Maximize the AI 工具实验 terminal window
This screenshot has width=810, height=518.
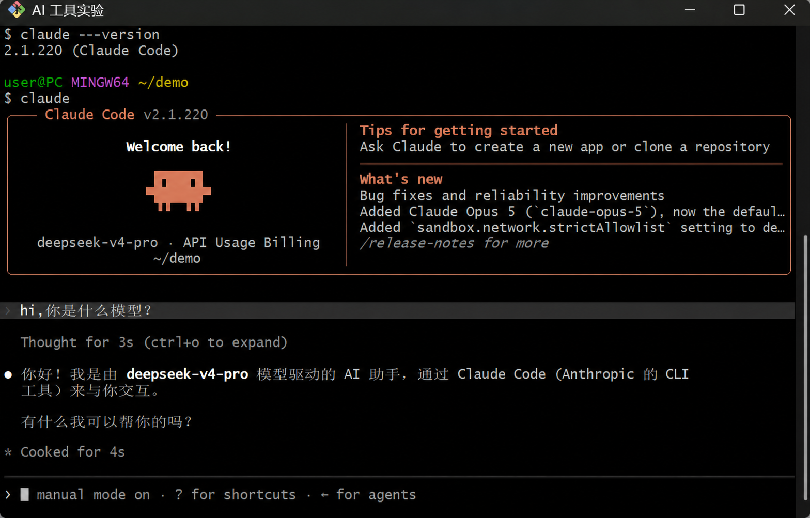(739, 10)
